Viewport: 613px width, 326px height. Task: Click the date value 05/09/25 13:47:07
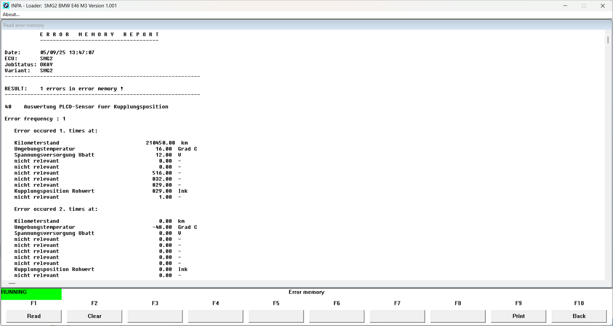tap(67, 52)
